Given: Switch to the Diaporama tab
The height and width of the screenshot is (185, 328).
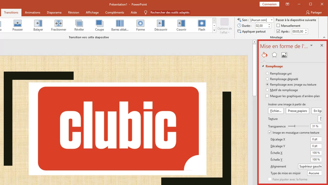Looking at the screenshot, I should (x=54, y=12).
